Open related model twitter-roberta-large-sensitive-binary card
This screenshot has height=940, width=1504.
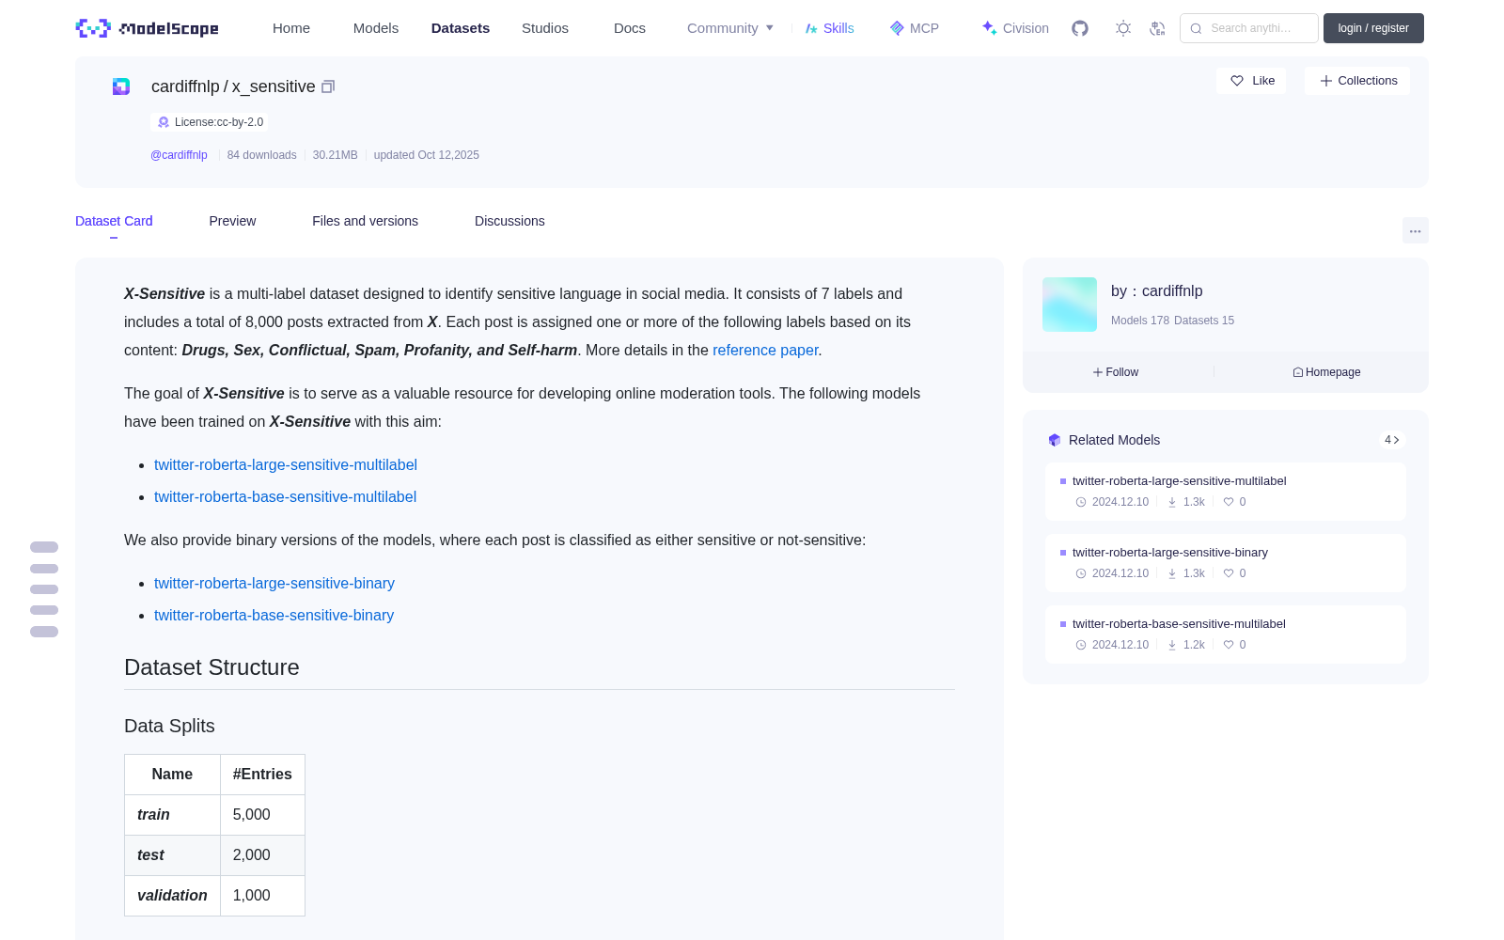pyautogui.click(x=1226, y=562)
